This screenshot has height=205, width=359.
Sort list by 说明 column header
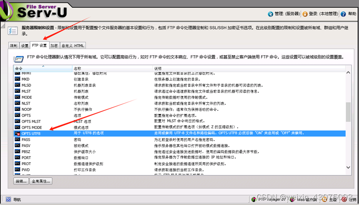249,68
